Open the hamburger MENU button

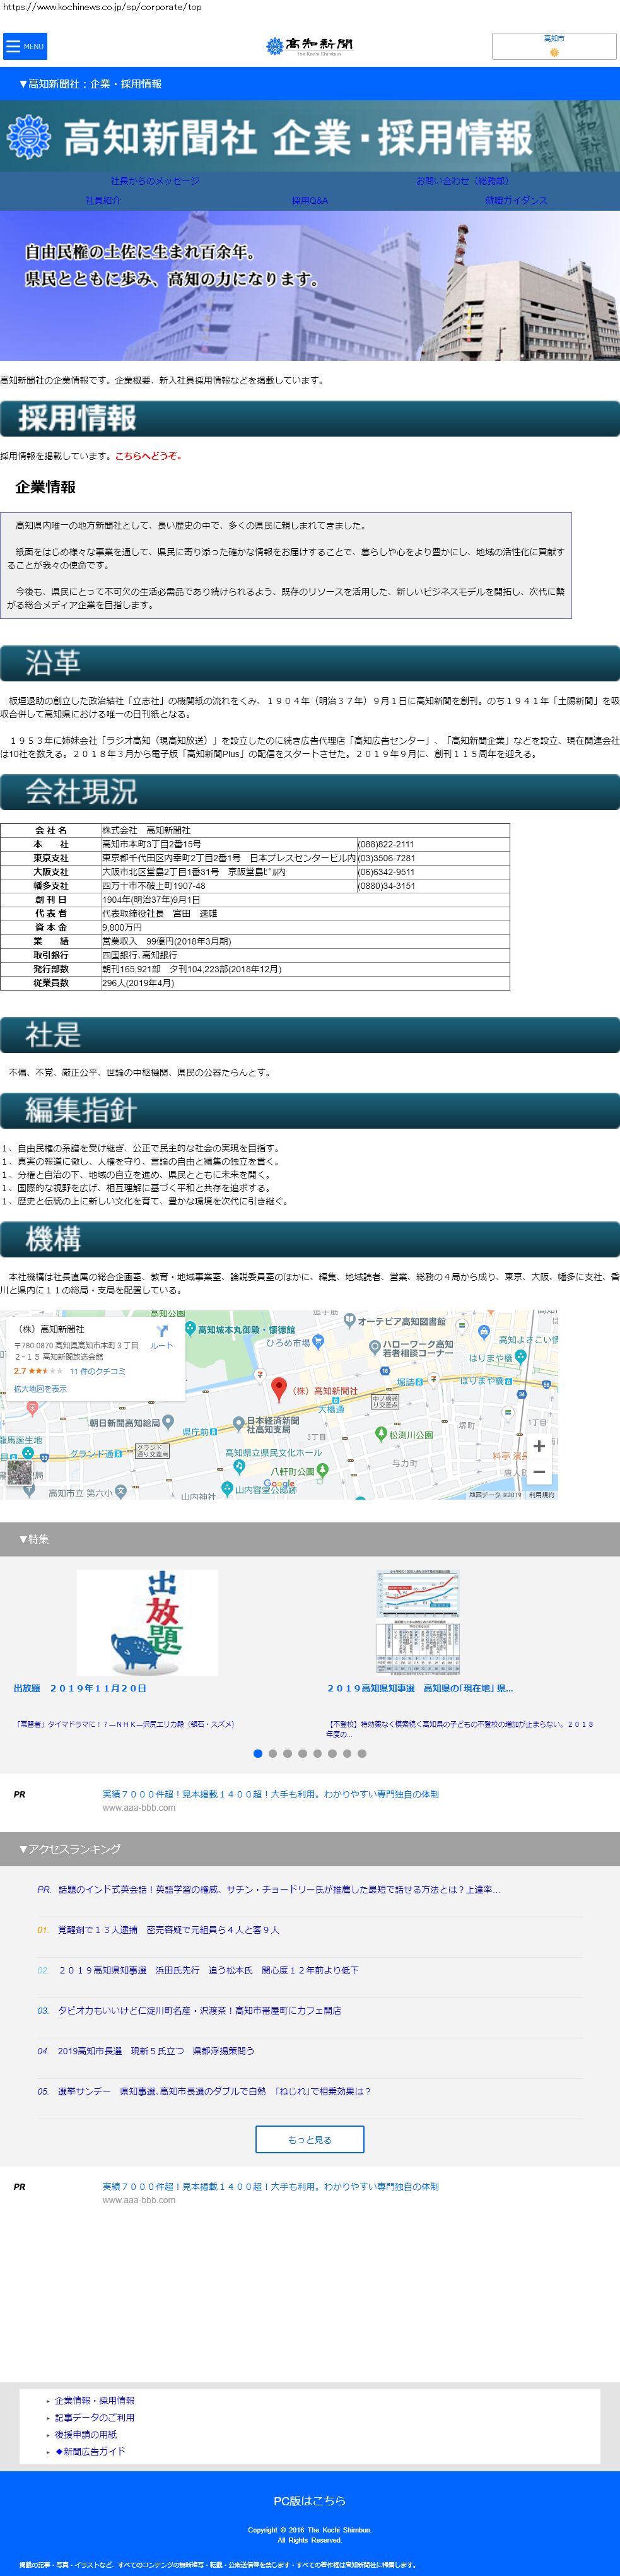tap(25, 46)
